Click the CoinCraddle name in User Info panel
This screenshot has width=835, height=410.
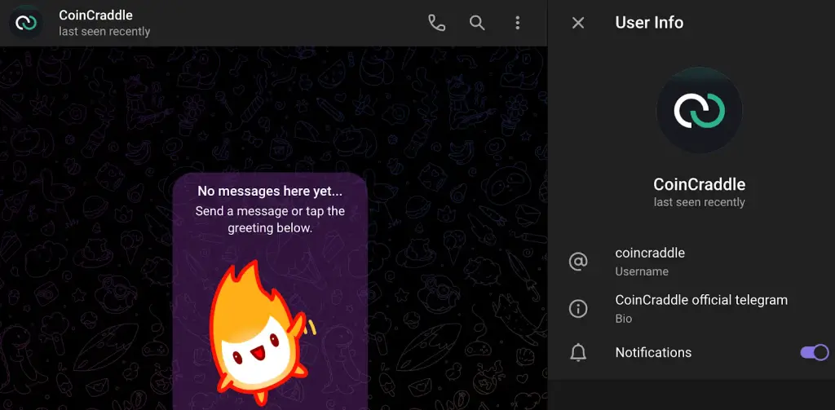pos(699,184)
